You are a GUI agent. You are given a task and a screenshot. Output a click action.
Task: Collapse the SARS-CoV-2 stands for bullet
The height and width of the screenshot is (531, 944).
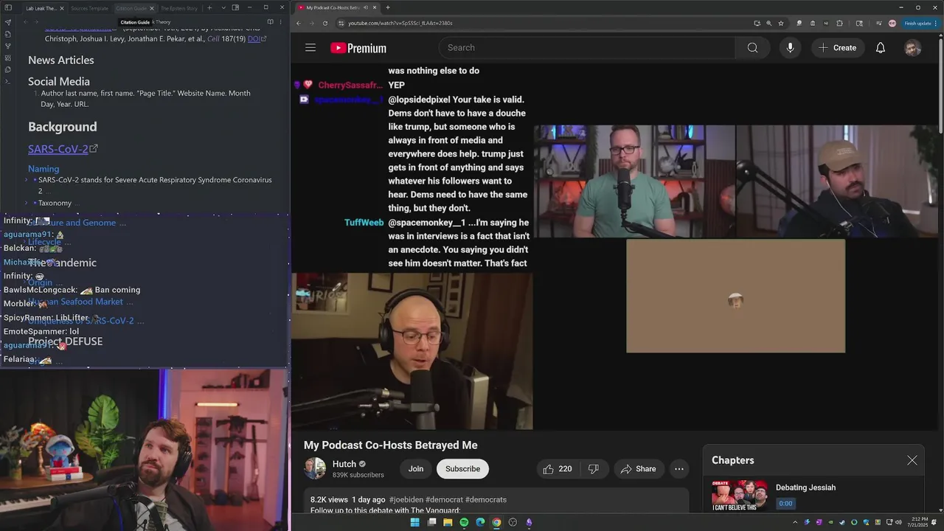coord(26,180)
